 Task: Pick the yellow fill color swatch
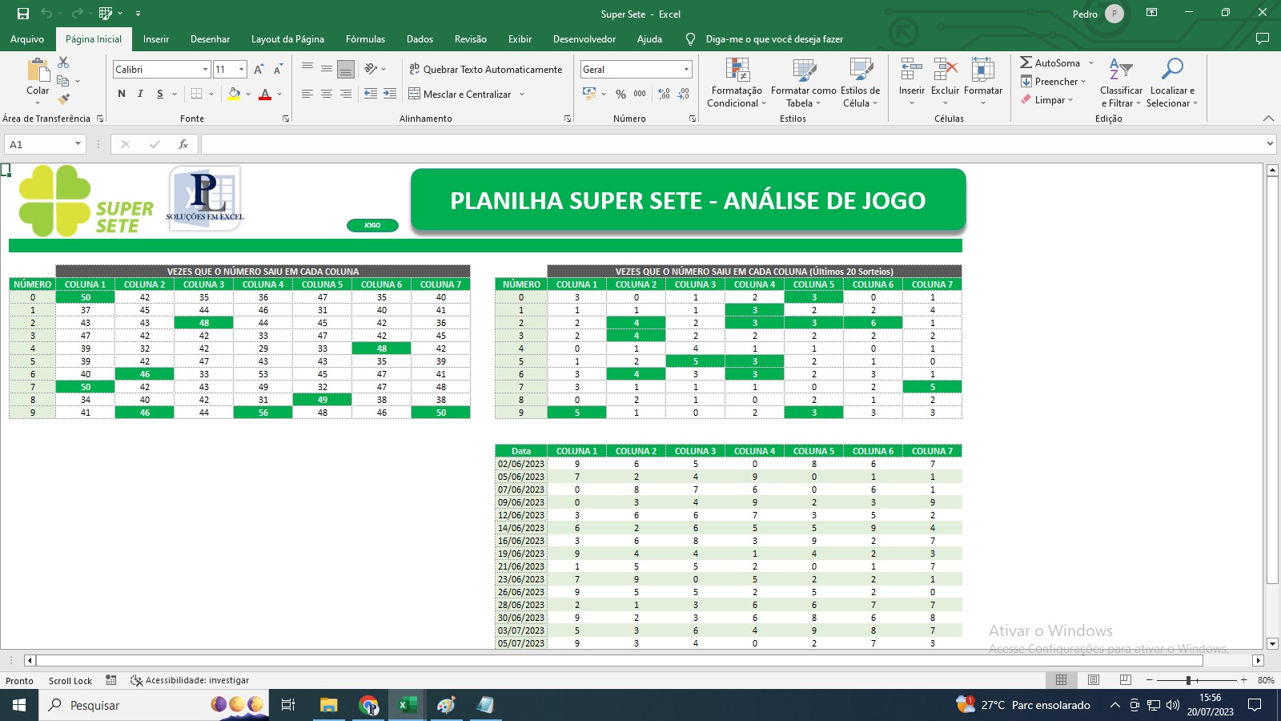pos(234,94)
